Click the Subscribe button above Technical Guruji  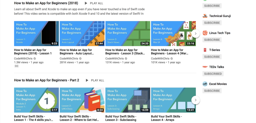click(x=212, y=6)
